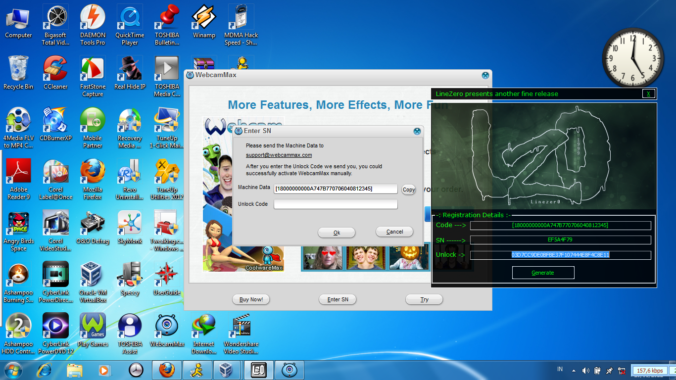Open Mozilla Firefox from the taskbar
The width and height of the screenshot is (676, 380).
pos(167,370)
